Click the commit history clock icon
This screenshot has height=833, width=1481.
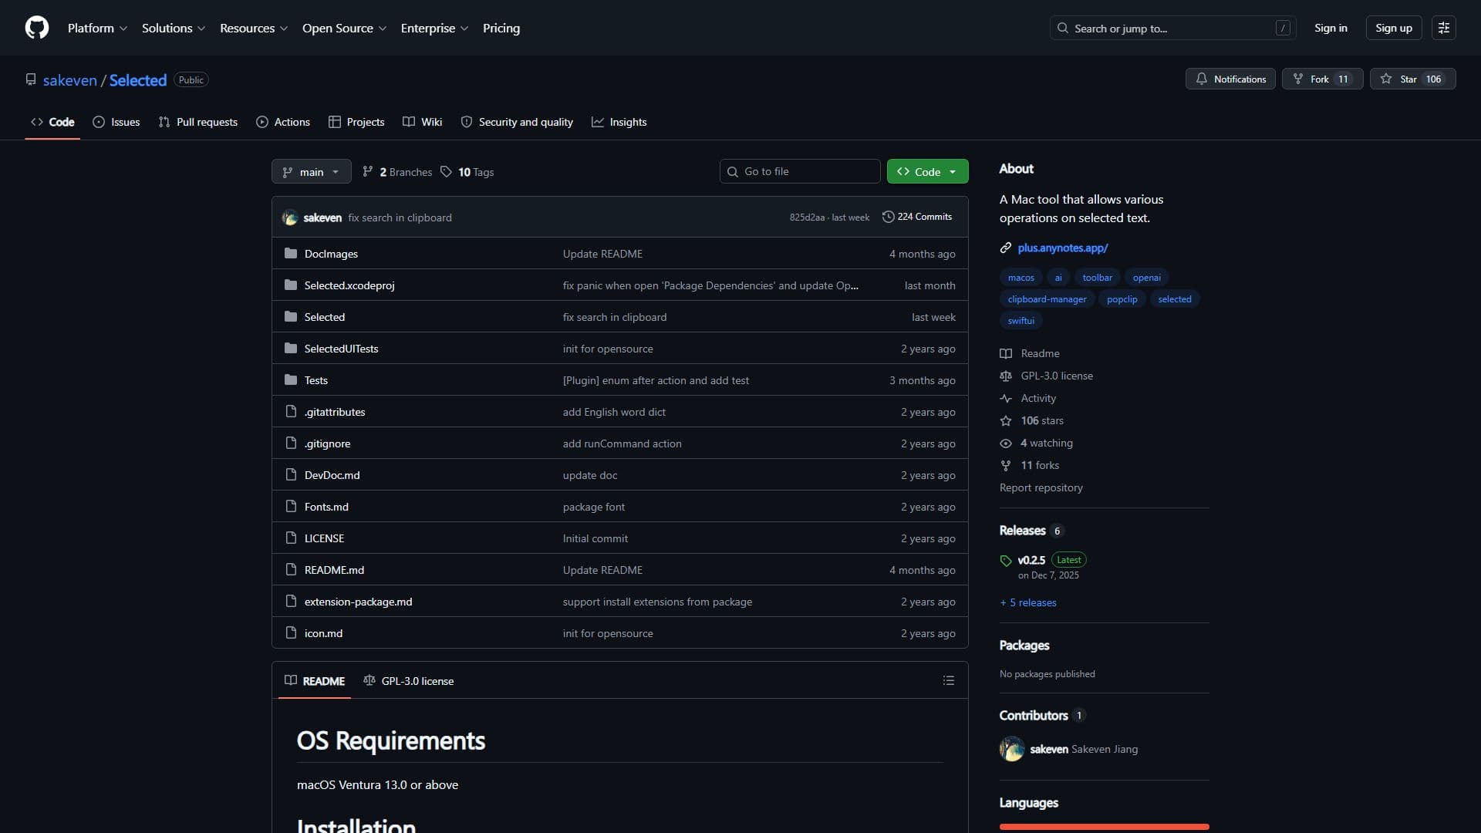click(x=888, y=217)
